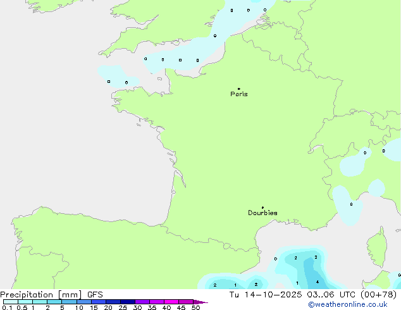This screenshot has height=310, width=401.
Task: Select the 5–10 mm legend swatch
Action: [69, 302]
